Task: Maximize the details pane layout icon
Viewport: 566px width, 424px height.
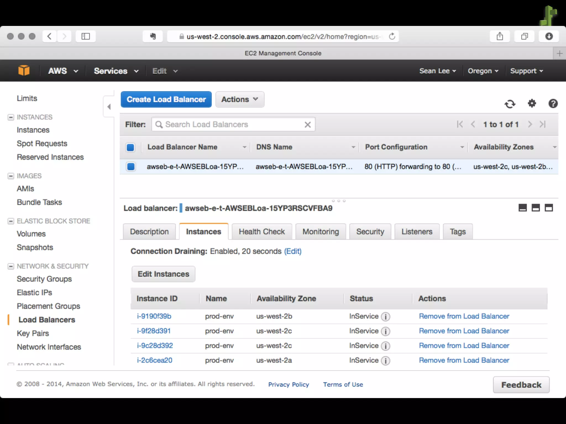Action: (549, 208)
